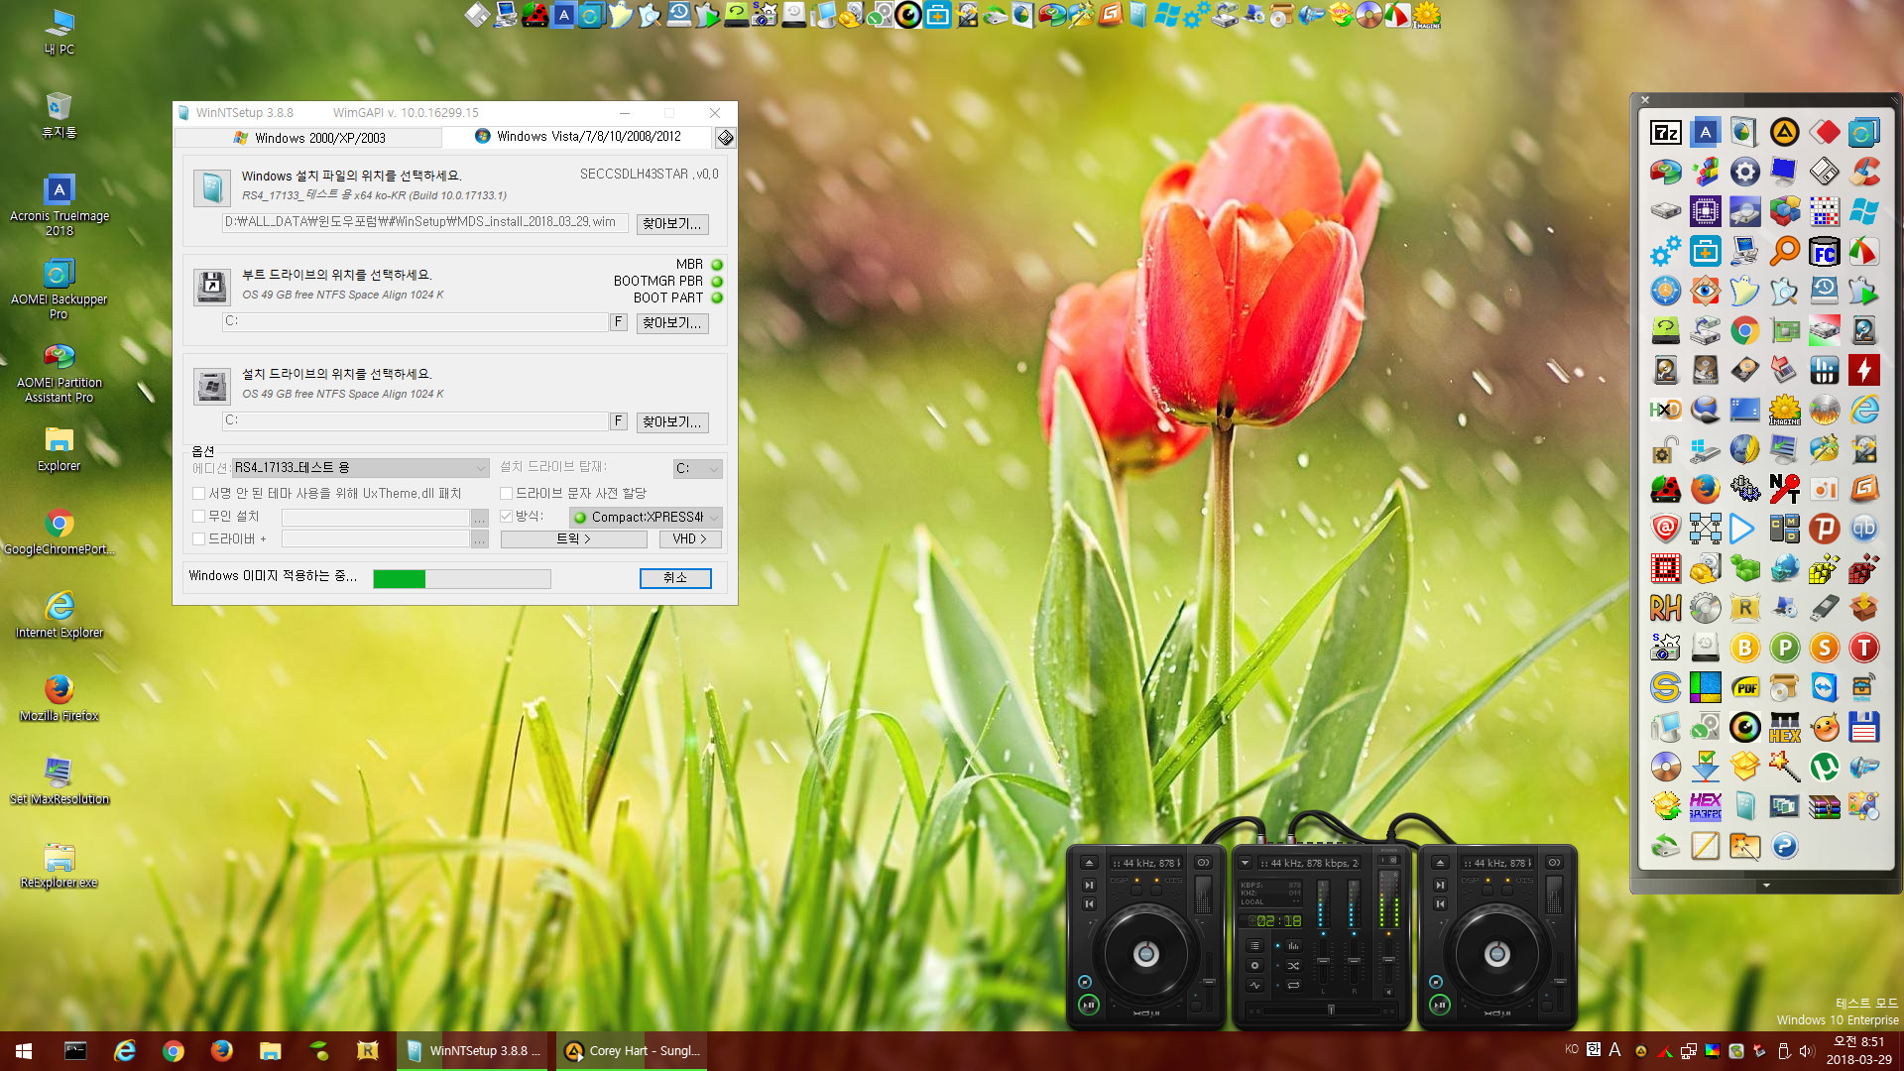Open CPU-Z chip icon in launcher panel
Image resolution: width=1904 pixels, height=1071 pixels.
coord(1705,212)
